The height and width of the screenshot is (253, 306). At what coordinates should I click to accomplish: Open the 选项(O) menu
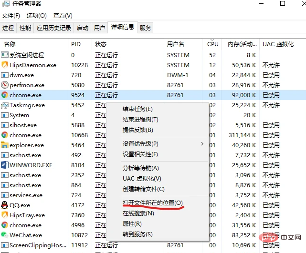click(37, 16)
